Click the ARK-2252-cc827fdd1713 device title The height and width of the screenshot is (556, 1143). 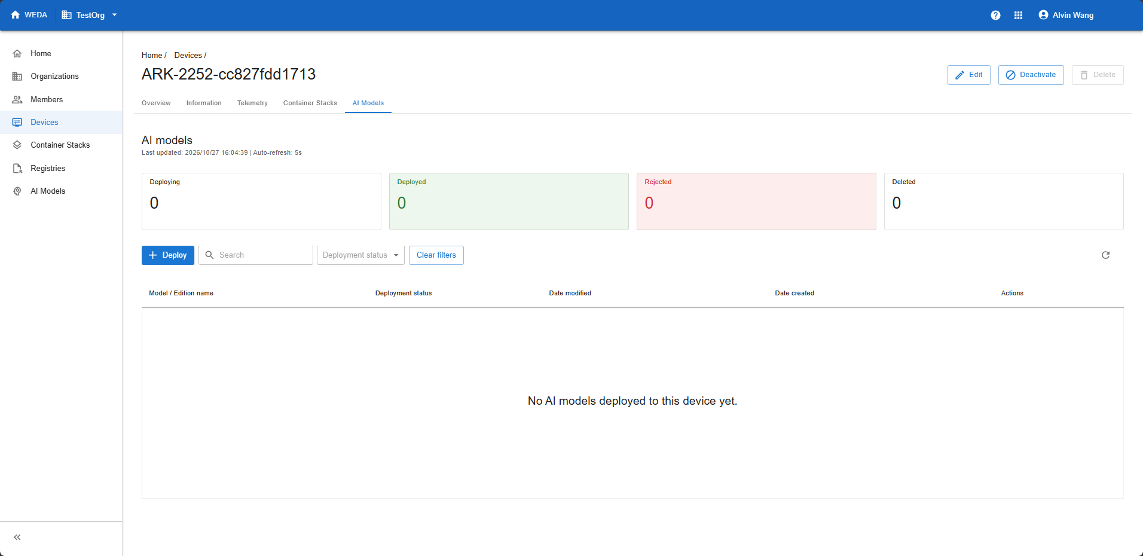[228, 74]
